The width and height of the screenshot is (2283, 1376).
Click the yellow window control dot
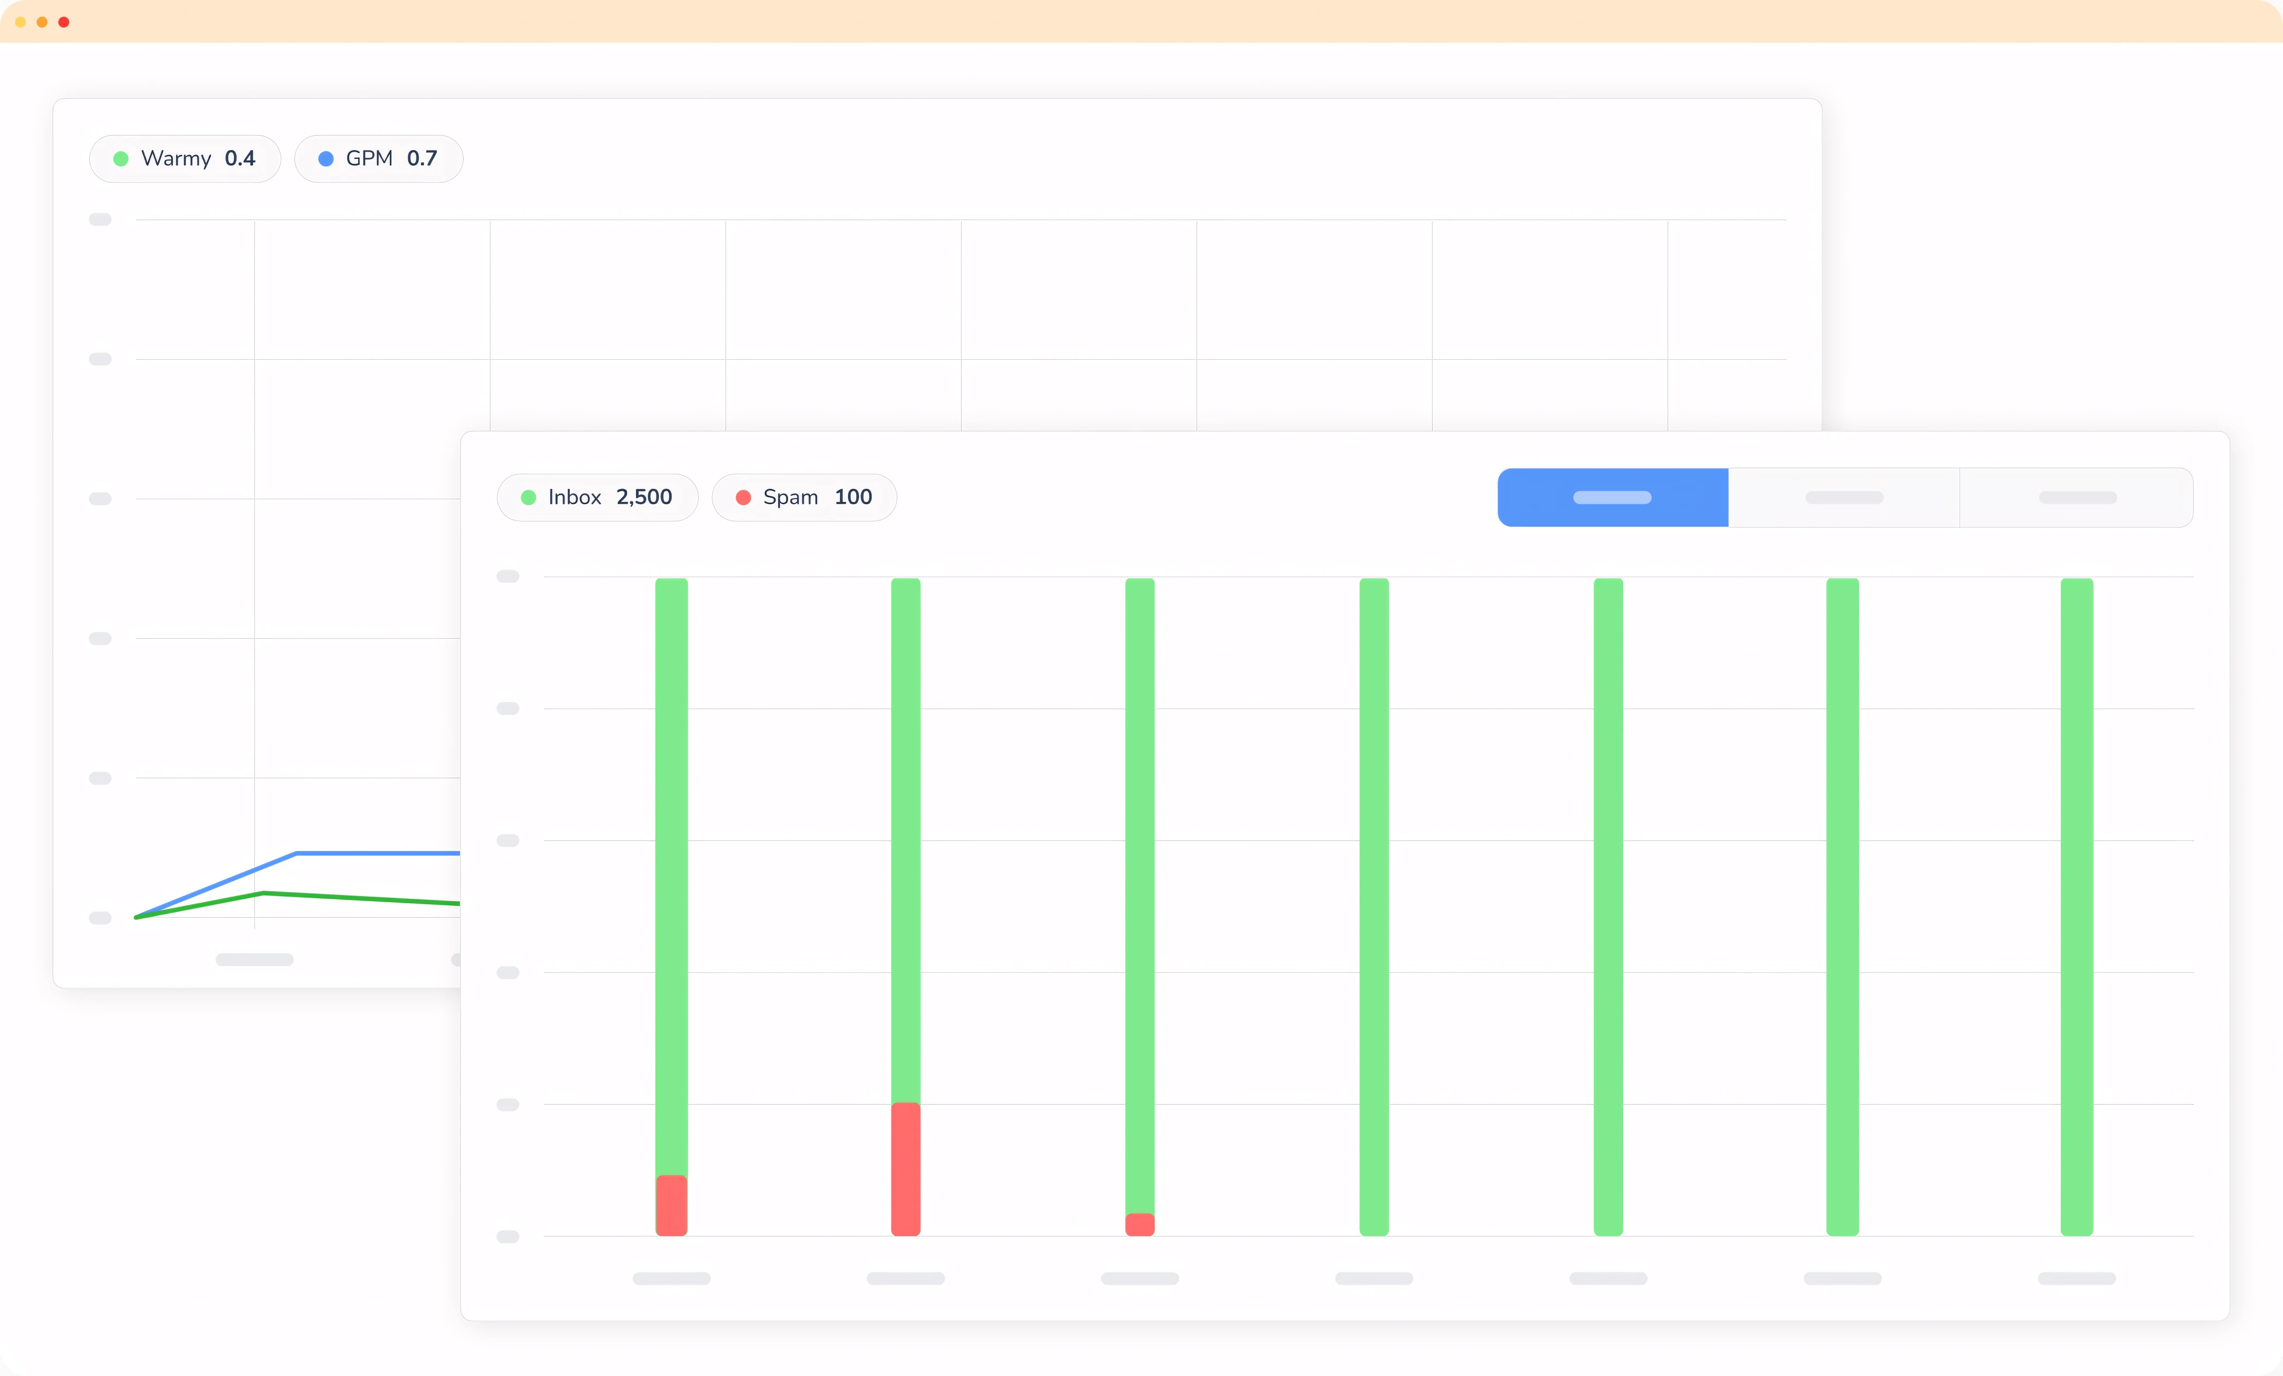pyautogui.click(x=21, y=22)
